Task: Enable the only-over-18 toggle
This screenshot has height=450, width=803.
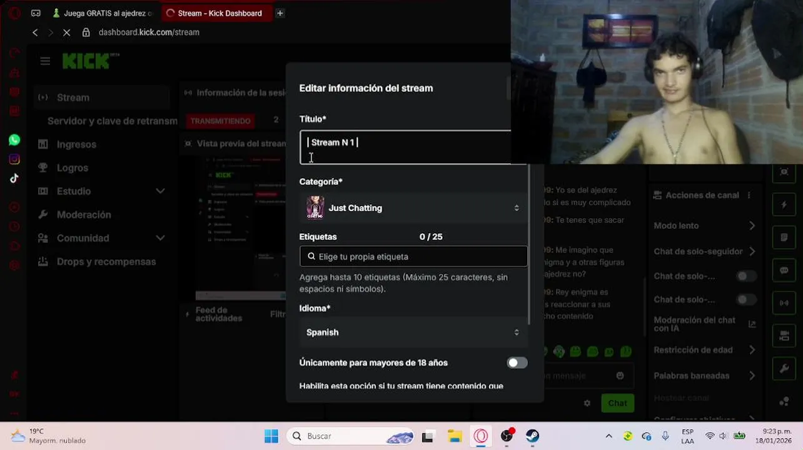Action: 517,362
